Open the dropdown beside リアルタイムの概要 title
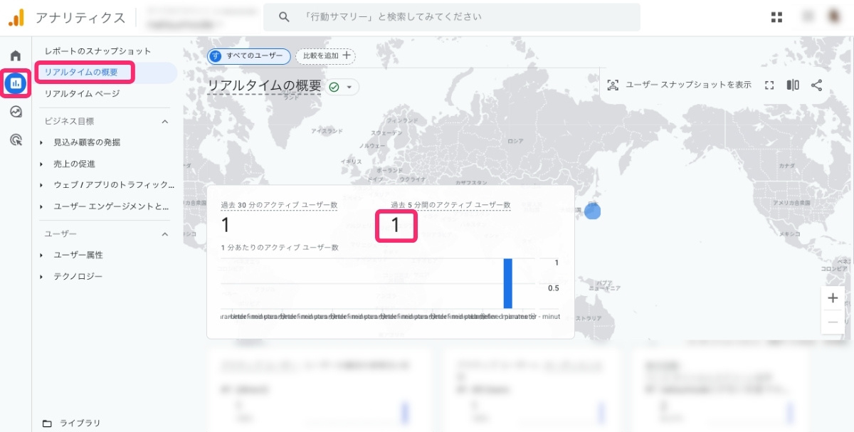 pyautogui.click(x=349, y=86)
